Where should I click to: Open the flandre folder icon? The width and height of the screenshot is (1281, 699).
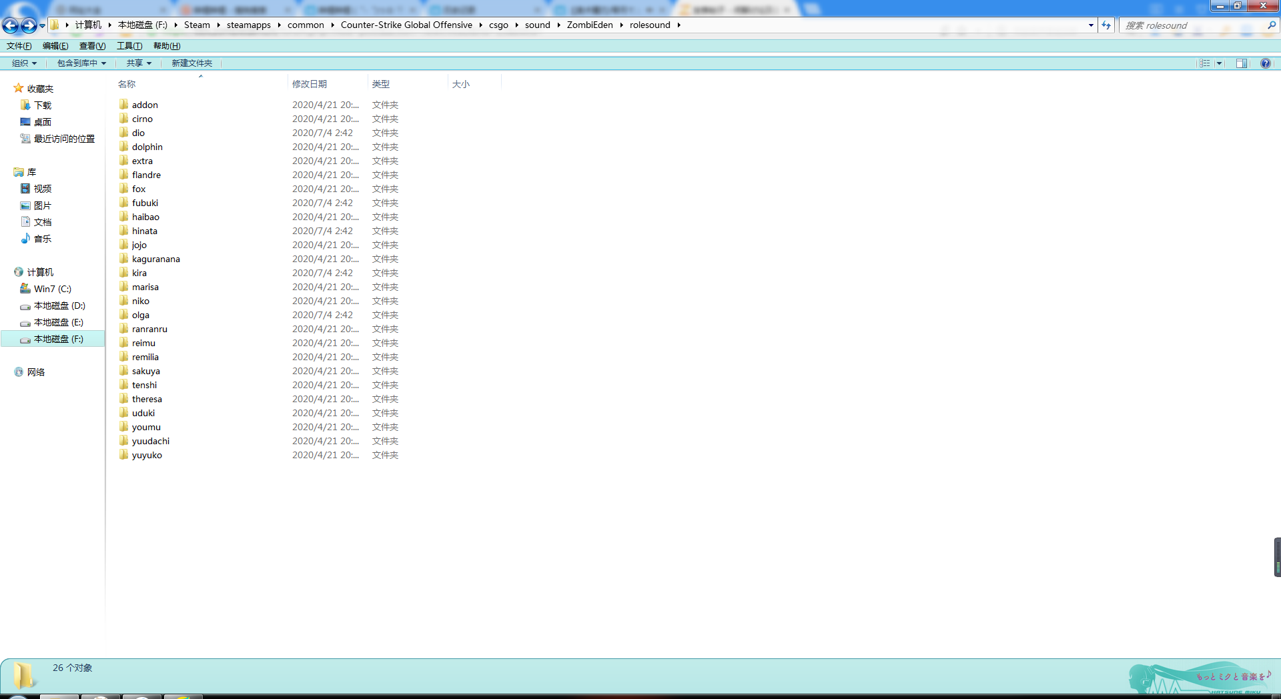(124, 175)
